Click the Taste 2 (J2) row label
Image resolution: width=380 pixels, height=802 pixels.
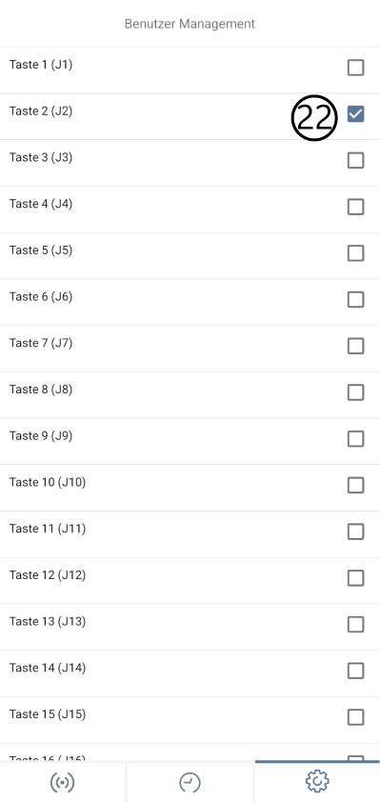pos(41,111)
